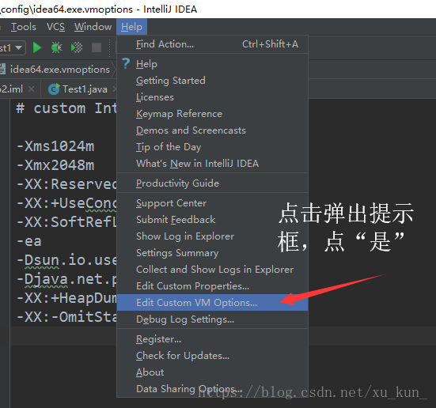
Task: Click idea64.exe.vmoptions breadcrumb label
Action: pyautogui.click(x=60, y=70)
